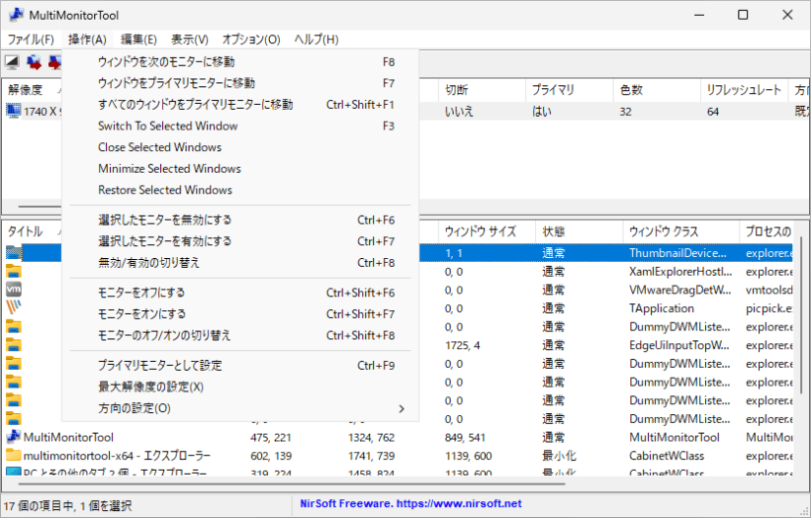
Task: Open the NirSoft Freeware website link
Action: [411, 503]
